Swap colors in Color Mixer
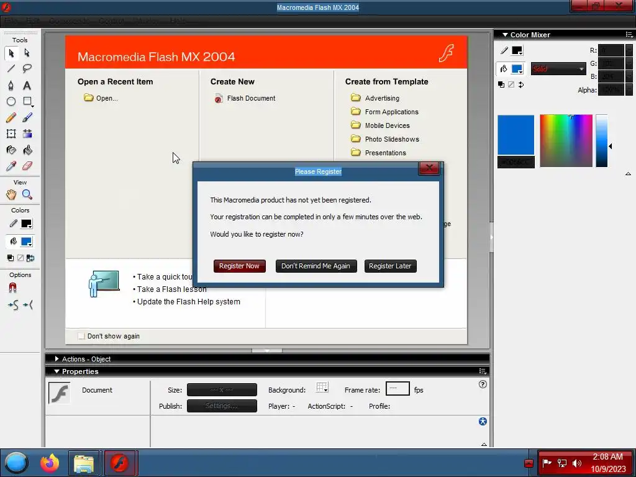 coord(521,84)
